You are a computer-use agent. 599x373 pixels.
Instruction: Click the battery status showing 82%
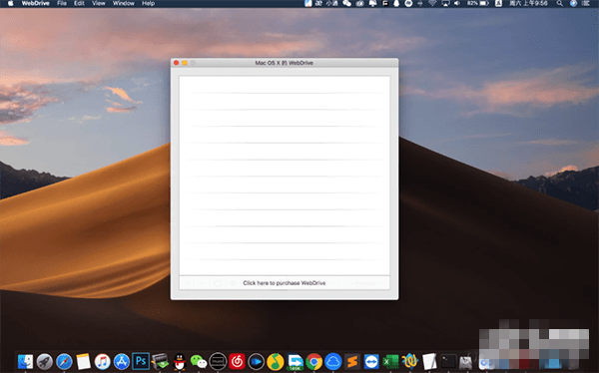pyautogui.click(x=477, y=3)
